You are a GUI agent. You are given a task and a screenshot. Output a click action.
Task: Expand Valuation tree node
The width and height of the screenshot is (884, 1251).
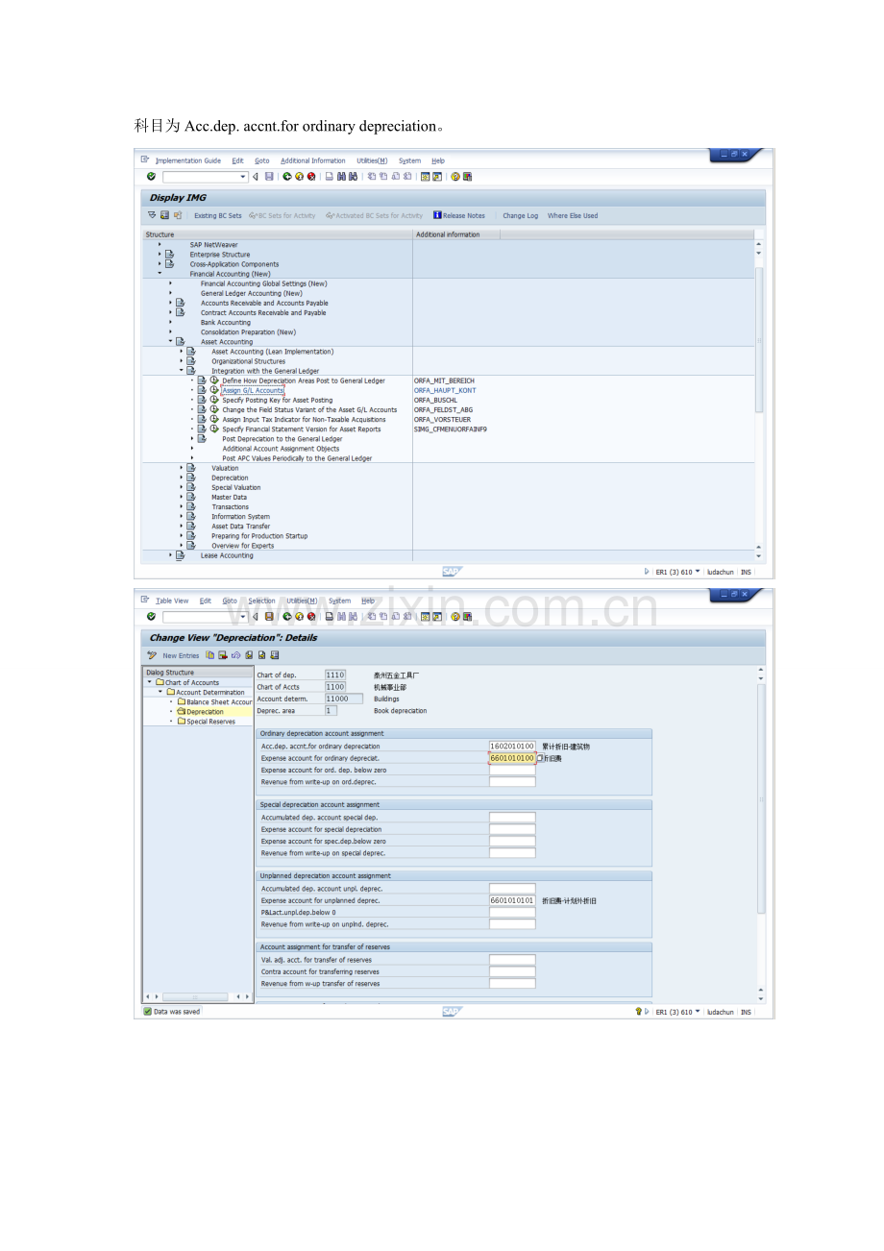(x=182, y=468)
